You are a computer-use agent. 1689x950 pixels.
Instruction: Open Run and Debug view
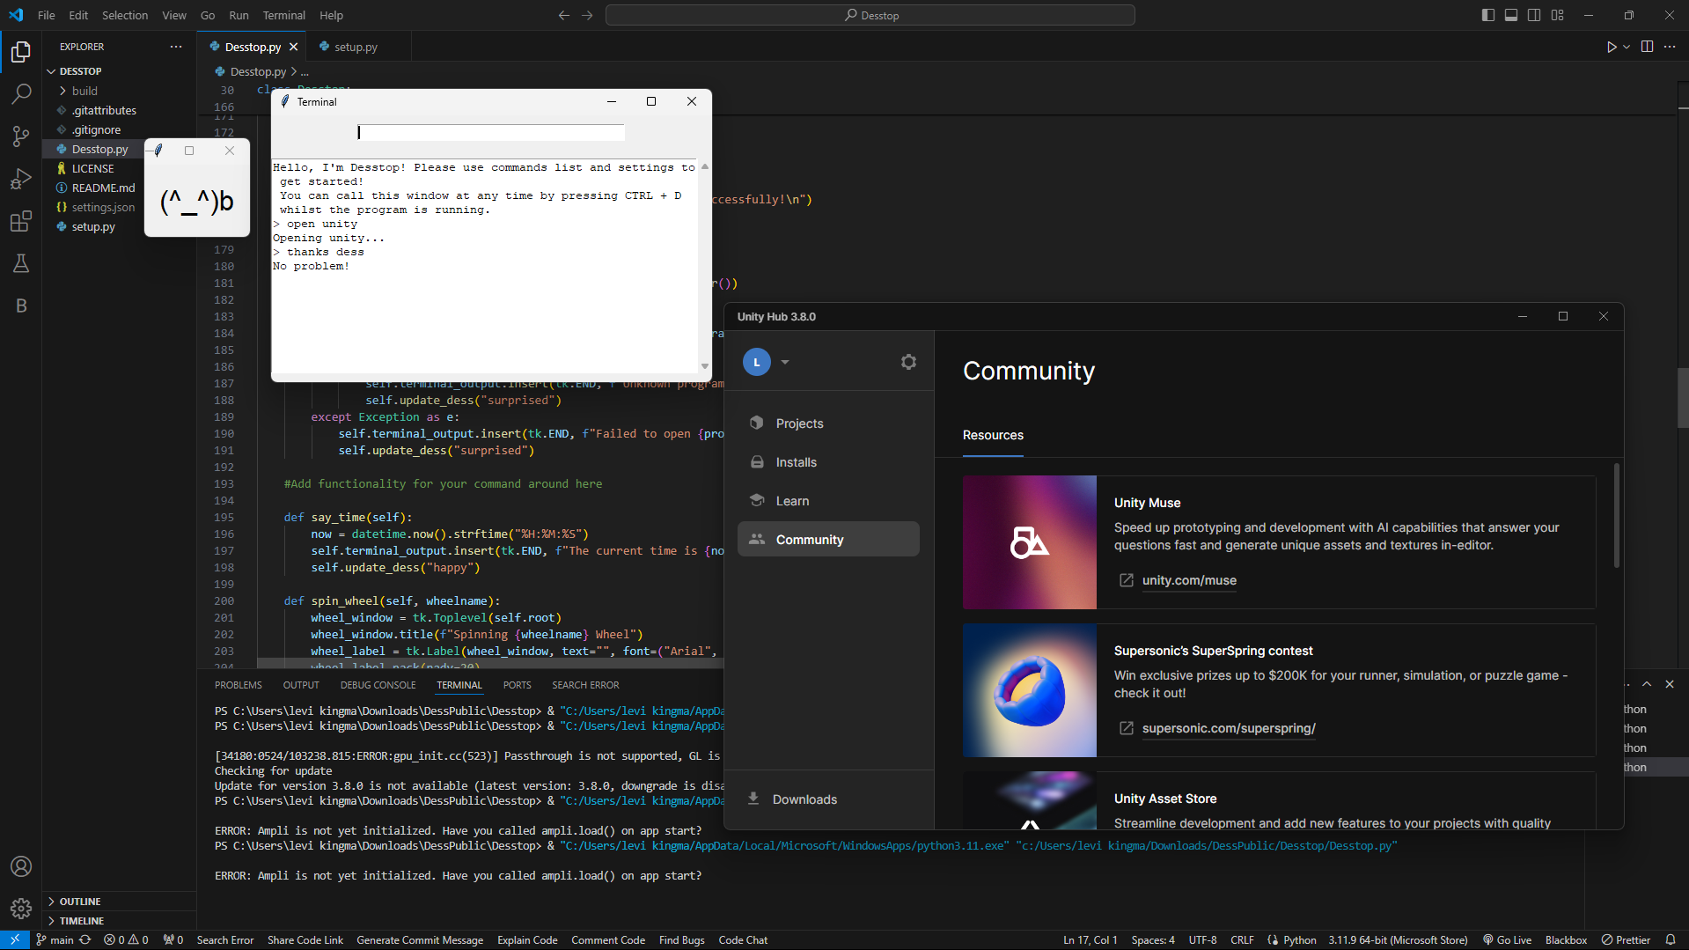tap(21, 179)
